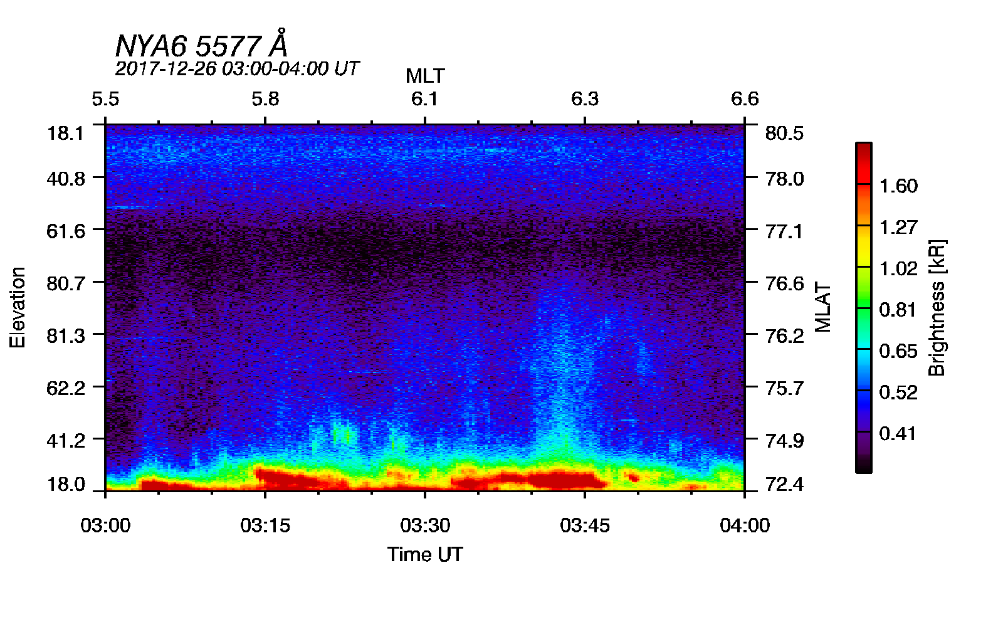The width and height of the screenshot is (1003, 627).
Task: Click the 74.9 MLAT tick label
Action: 784,441
